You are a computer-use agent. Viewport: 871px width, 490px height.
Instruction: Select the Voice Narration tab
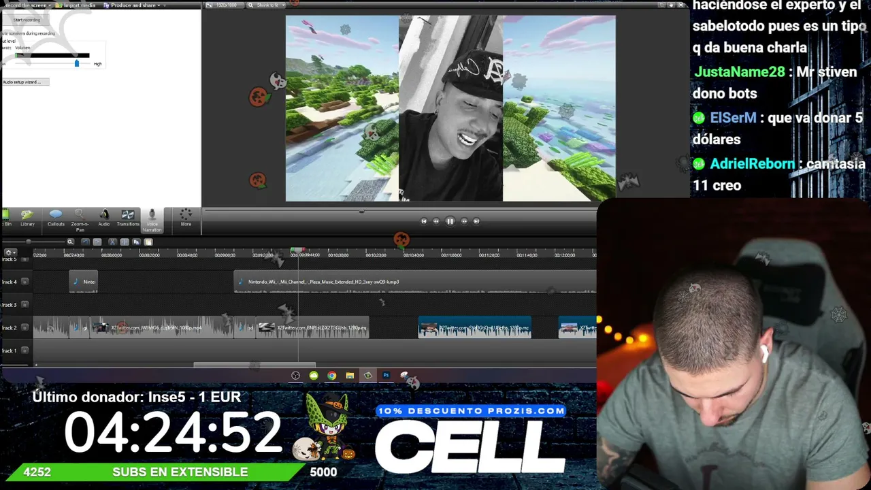(152, 220)
